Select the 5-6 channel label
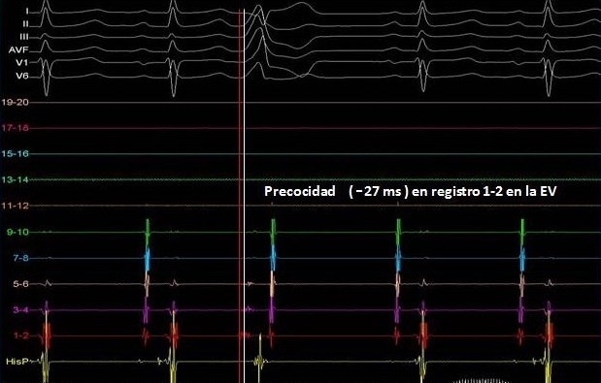 tap(20, 284)
